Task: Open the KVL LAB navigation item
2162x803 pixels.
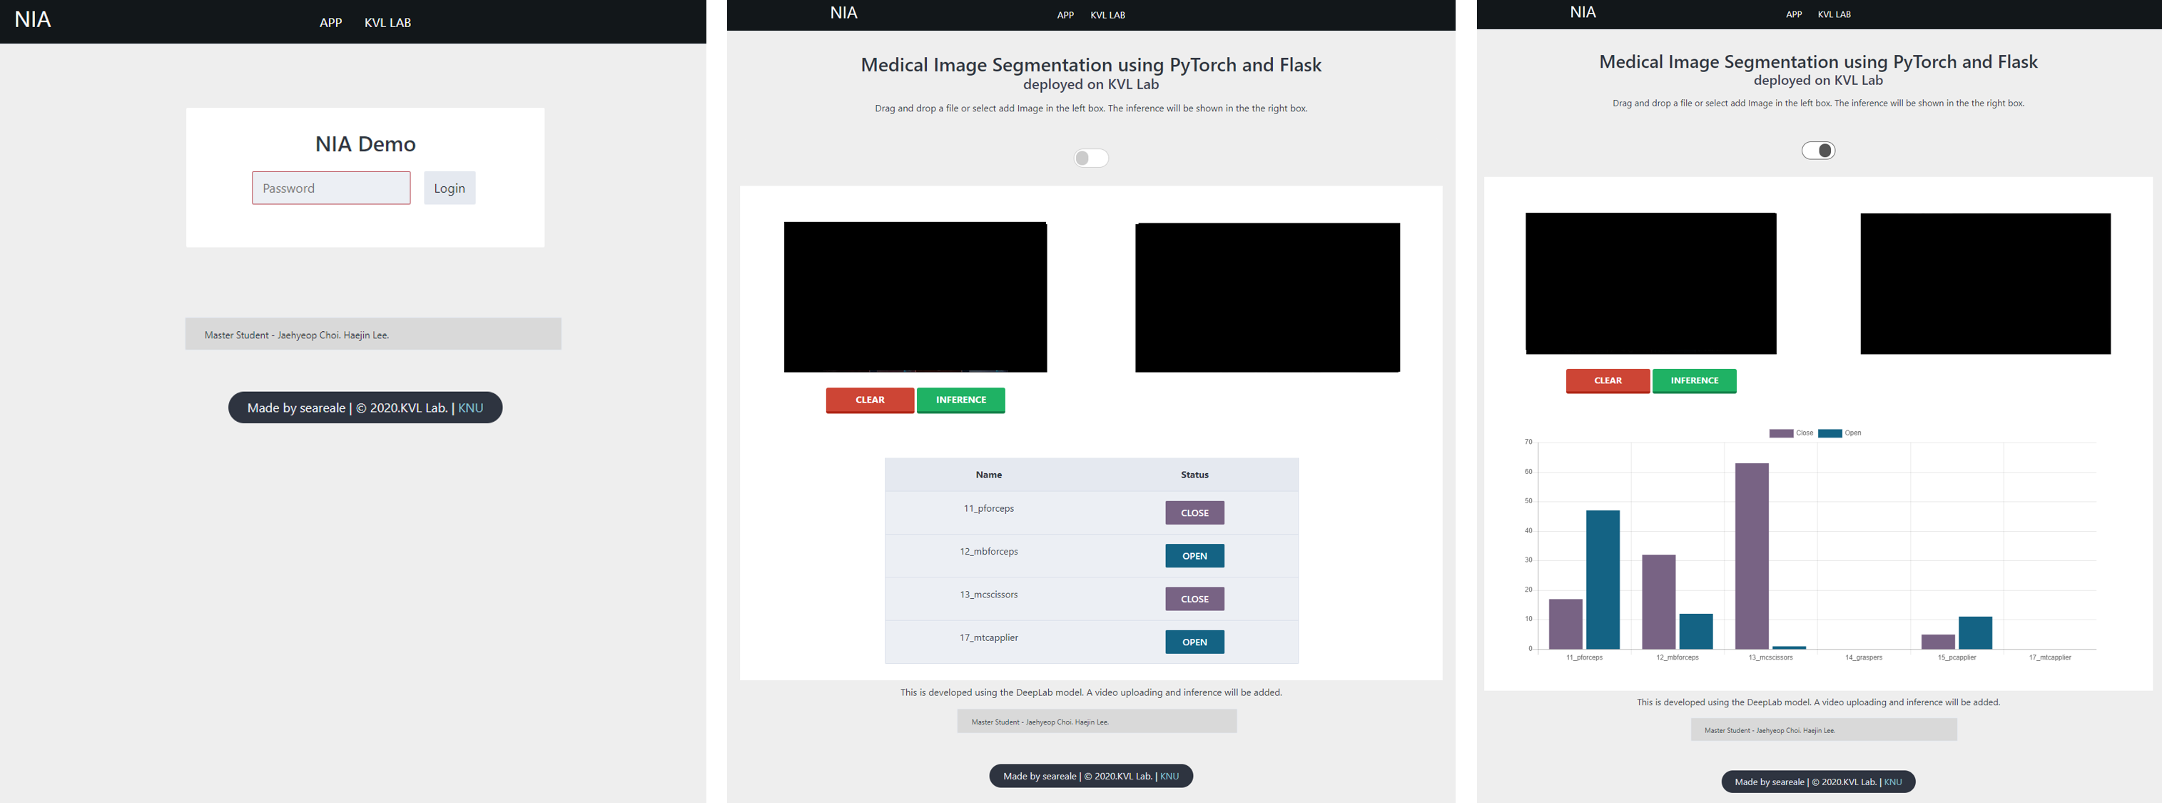Action: pyautogui.click(x=387, y=22)
